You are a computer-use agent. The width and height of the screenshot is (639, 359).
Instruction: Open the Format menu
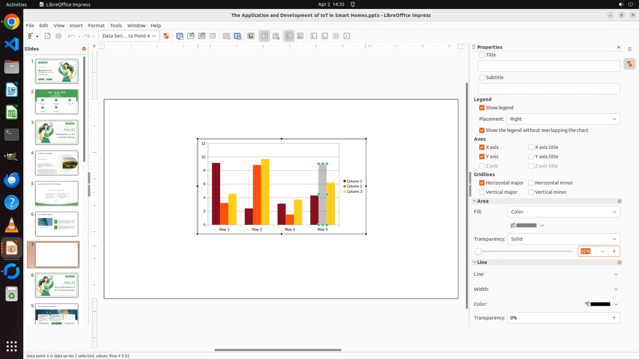(96, 26)
